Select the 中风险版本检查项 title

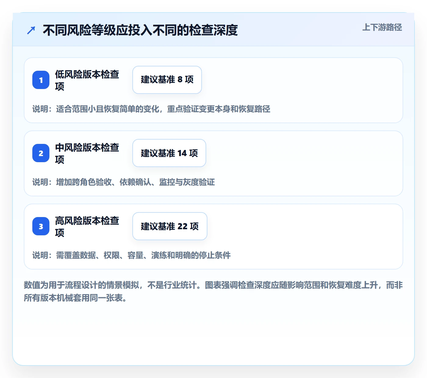(x=87, y=153)
